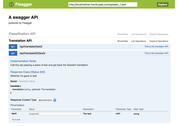Click the 'Value' column header

(32, 109)
